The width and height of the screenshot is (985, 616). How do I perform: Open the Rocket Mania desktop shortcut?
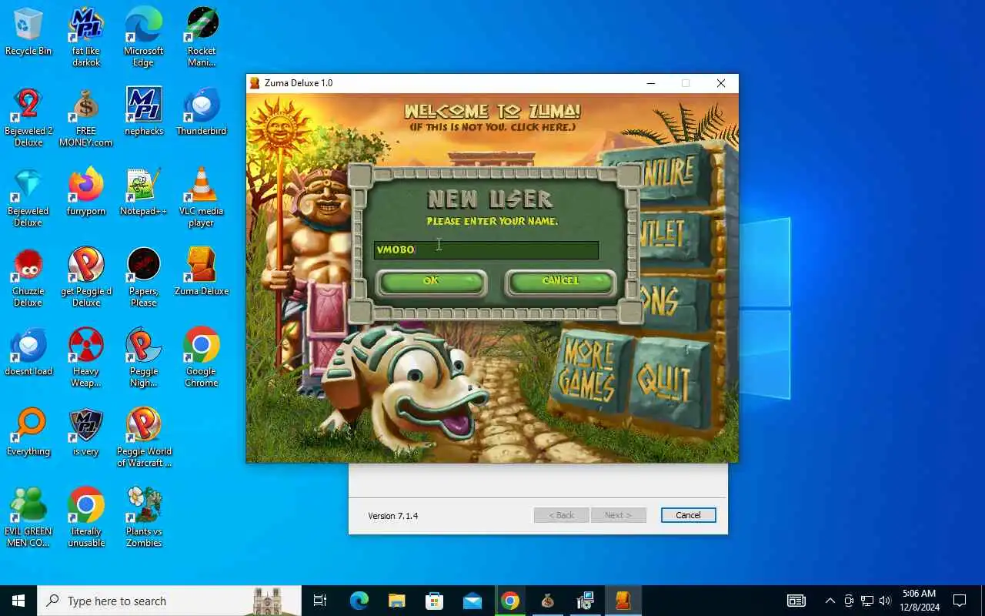coord(202,37)
